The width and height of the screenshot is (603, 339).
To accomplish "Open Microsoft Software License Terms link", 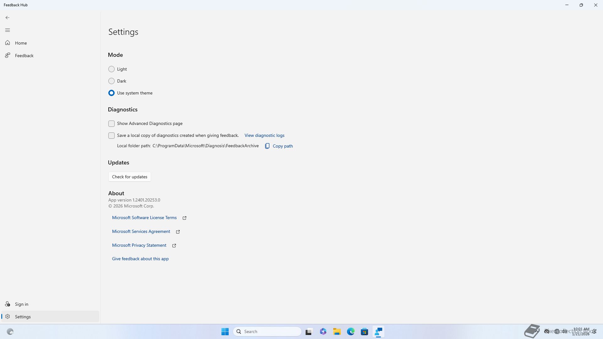I will pos(144,218).
